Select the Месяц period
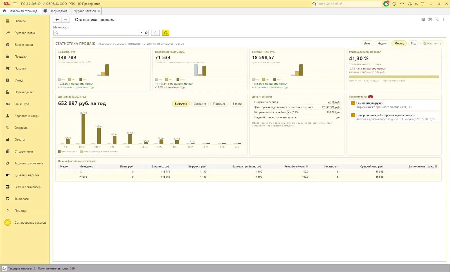Image resolution: width=450 pixels, height=272 pixels. (x=399, y=44)
